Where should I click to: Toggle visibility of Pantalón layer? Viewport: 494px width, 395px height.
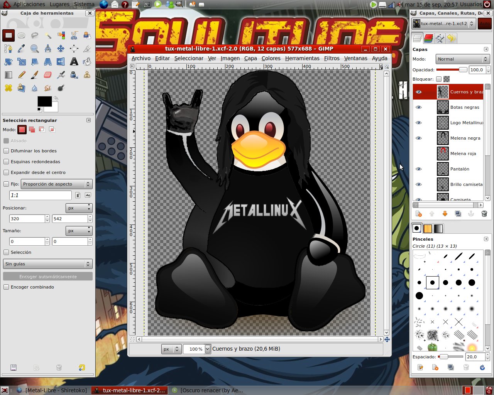pyautogui.click(x=419, y=169)
